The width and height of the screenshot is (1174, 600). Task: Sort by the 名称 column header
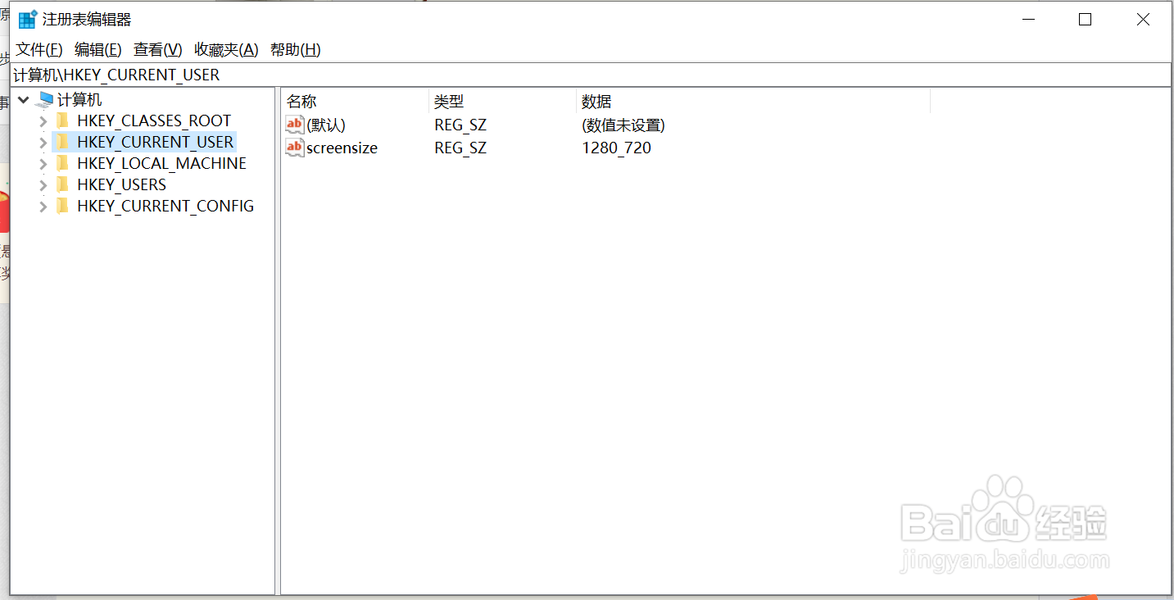click(355, 102)
